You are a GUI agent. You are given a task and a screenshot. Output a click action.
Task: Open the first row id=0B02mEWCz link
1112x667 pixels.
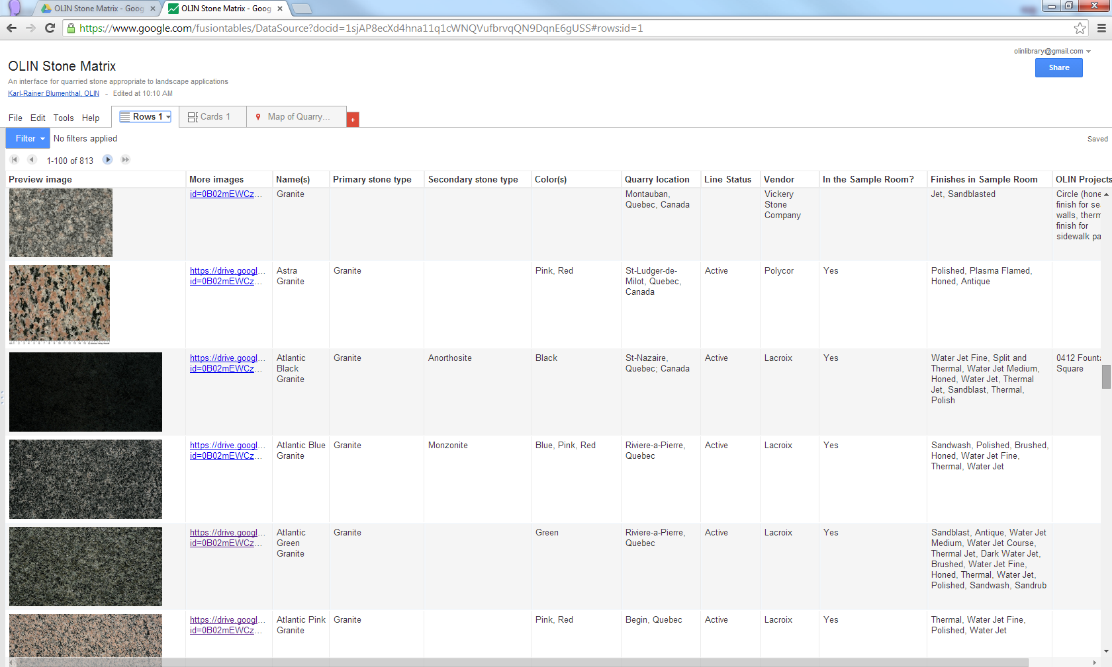pyautogui.click(x=226, y=194)
